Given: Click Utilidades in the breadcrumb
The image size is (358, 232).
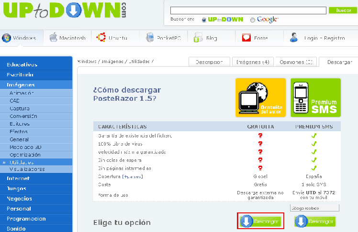Looking at the screenshot, I should coord(139,62).
